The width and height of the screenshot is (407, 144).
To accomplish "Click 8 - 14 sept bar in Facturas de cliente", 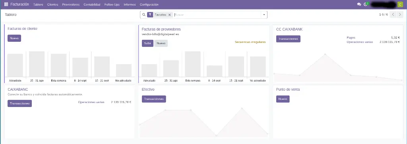I will coord(80,67).
